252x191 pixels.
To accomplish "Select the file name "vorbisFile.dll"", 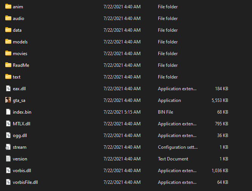I will click(25, 182).
